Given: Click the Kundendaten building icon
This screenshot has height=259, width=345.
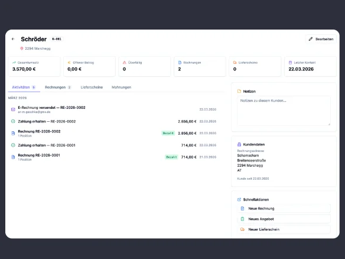Looking at the screenshot, I should point(239,144).
